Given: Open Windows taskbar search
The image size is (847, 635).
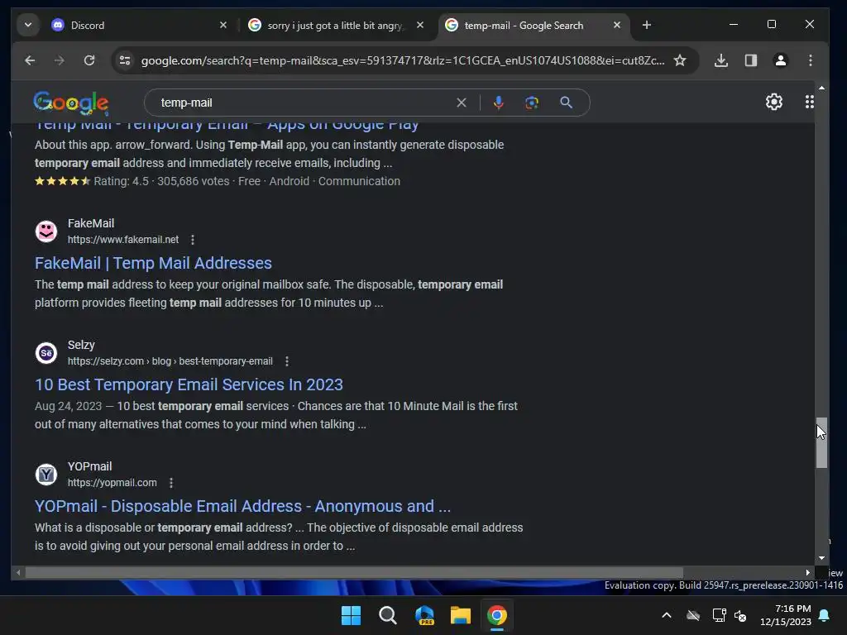Looking at the screenshot, I should 387,615.
